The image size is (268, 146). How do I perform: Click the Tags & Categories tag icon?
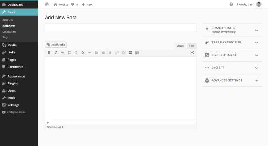(x=207, y=42)
